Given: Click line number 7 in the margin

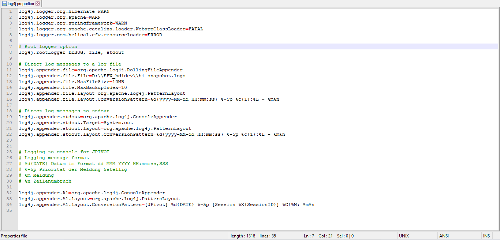Looking at the screenshot, I should [x=11, y=46].
